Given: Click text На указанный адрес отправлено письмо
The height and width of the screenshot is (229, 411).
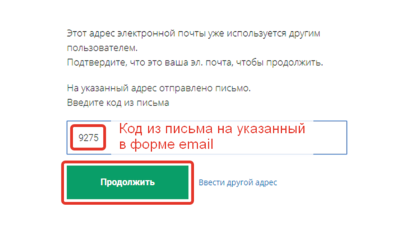Looking at the screenshot, I should pos(159,88).
